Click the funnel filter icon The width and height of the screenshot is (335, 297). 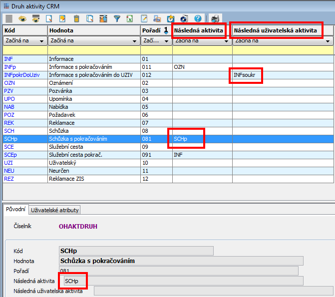[x=117, y=19]
